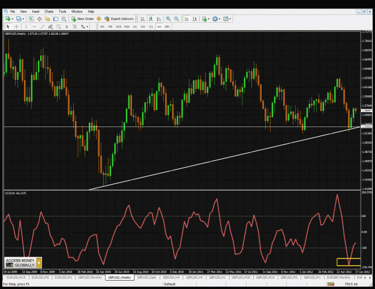This screenshot has height=289, width=375.
Task: Select the Text 'A' tool
Action: 67,27
